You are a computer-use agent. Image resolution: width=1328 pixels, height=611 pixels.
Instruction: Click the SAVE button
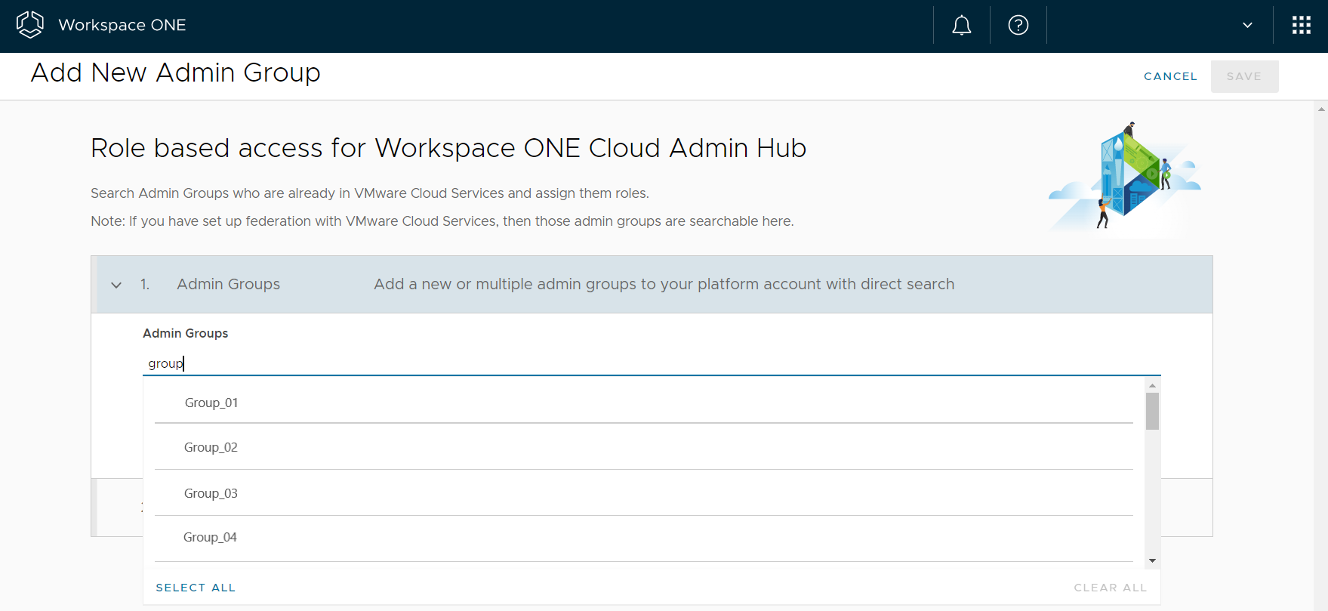tap(1244, 76)
